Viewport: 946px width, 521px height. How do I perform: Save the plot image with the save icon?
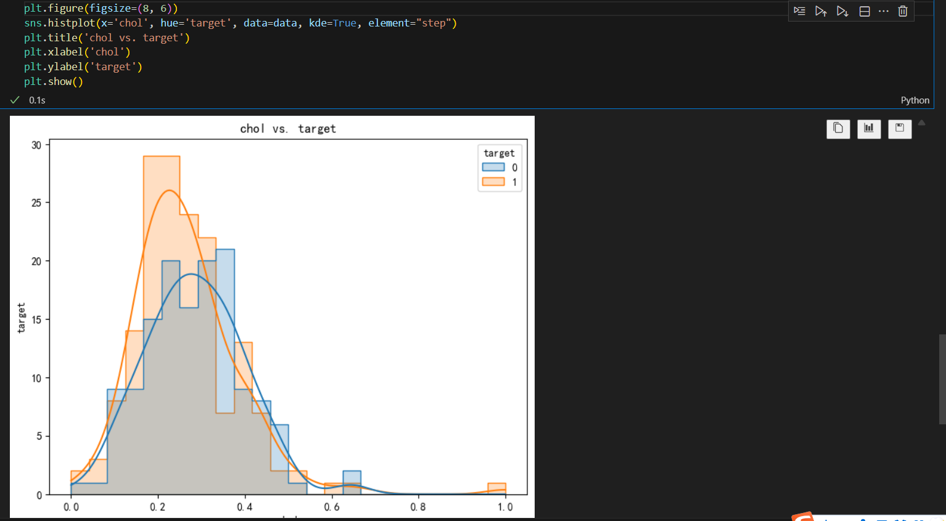pyautogui.click(x=900, y=129)
